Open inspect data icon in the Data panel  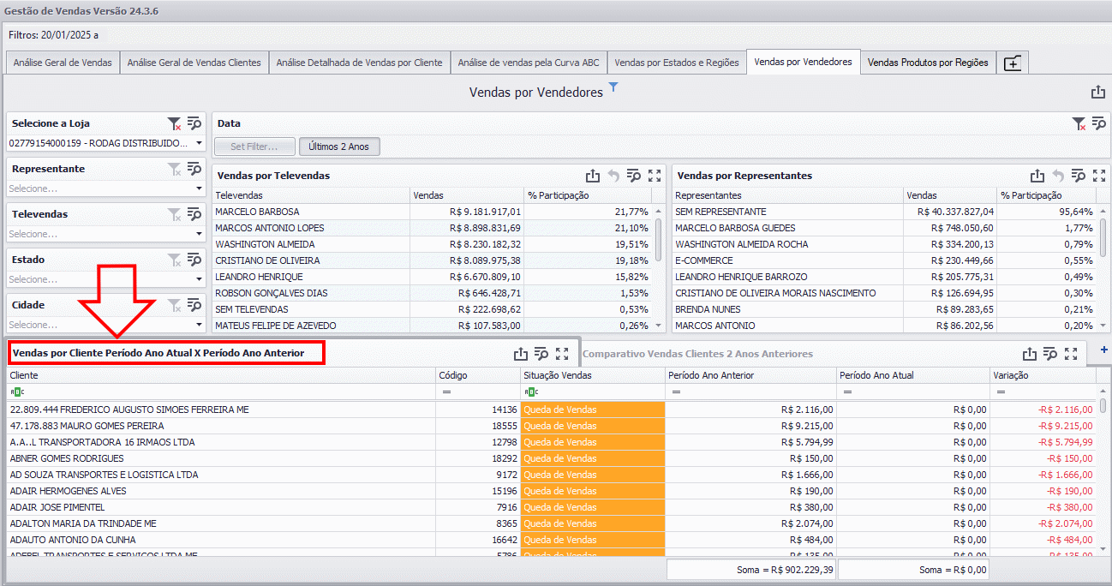[1098, 123]
